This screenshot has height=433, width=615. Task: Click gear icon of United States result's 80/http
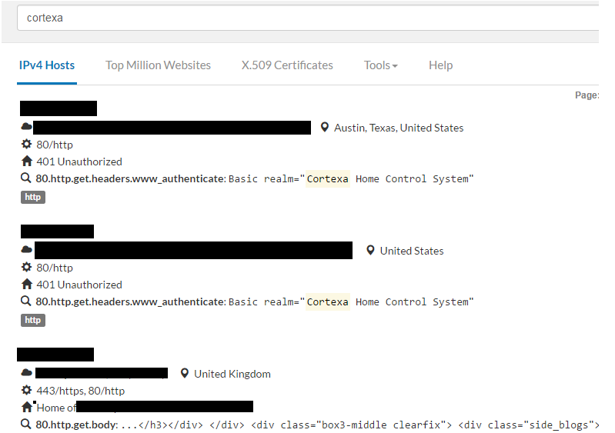point(26,267)
